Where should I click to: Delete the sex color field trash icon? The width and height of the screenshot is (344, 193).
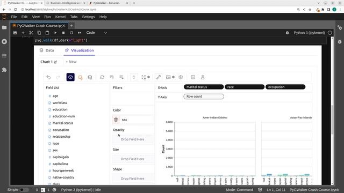[x=116, y=120]
